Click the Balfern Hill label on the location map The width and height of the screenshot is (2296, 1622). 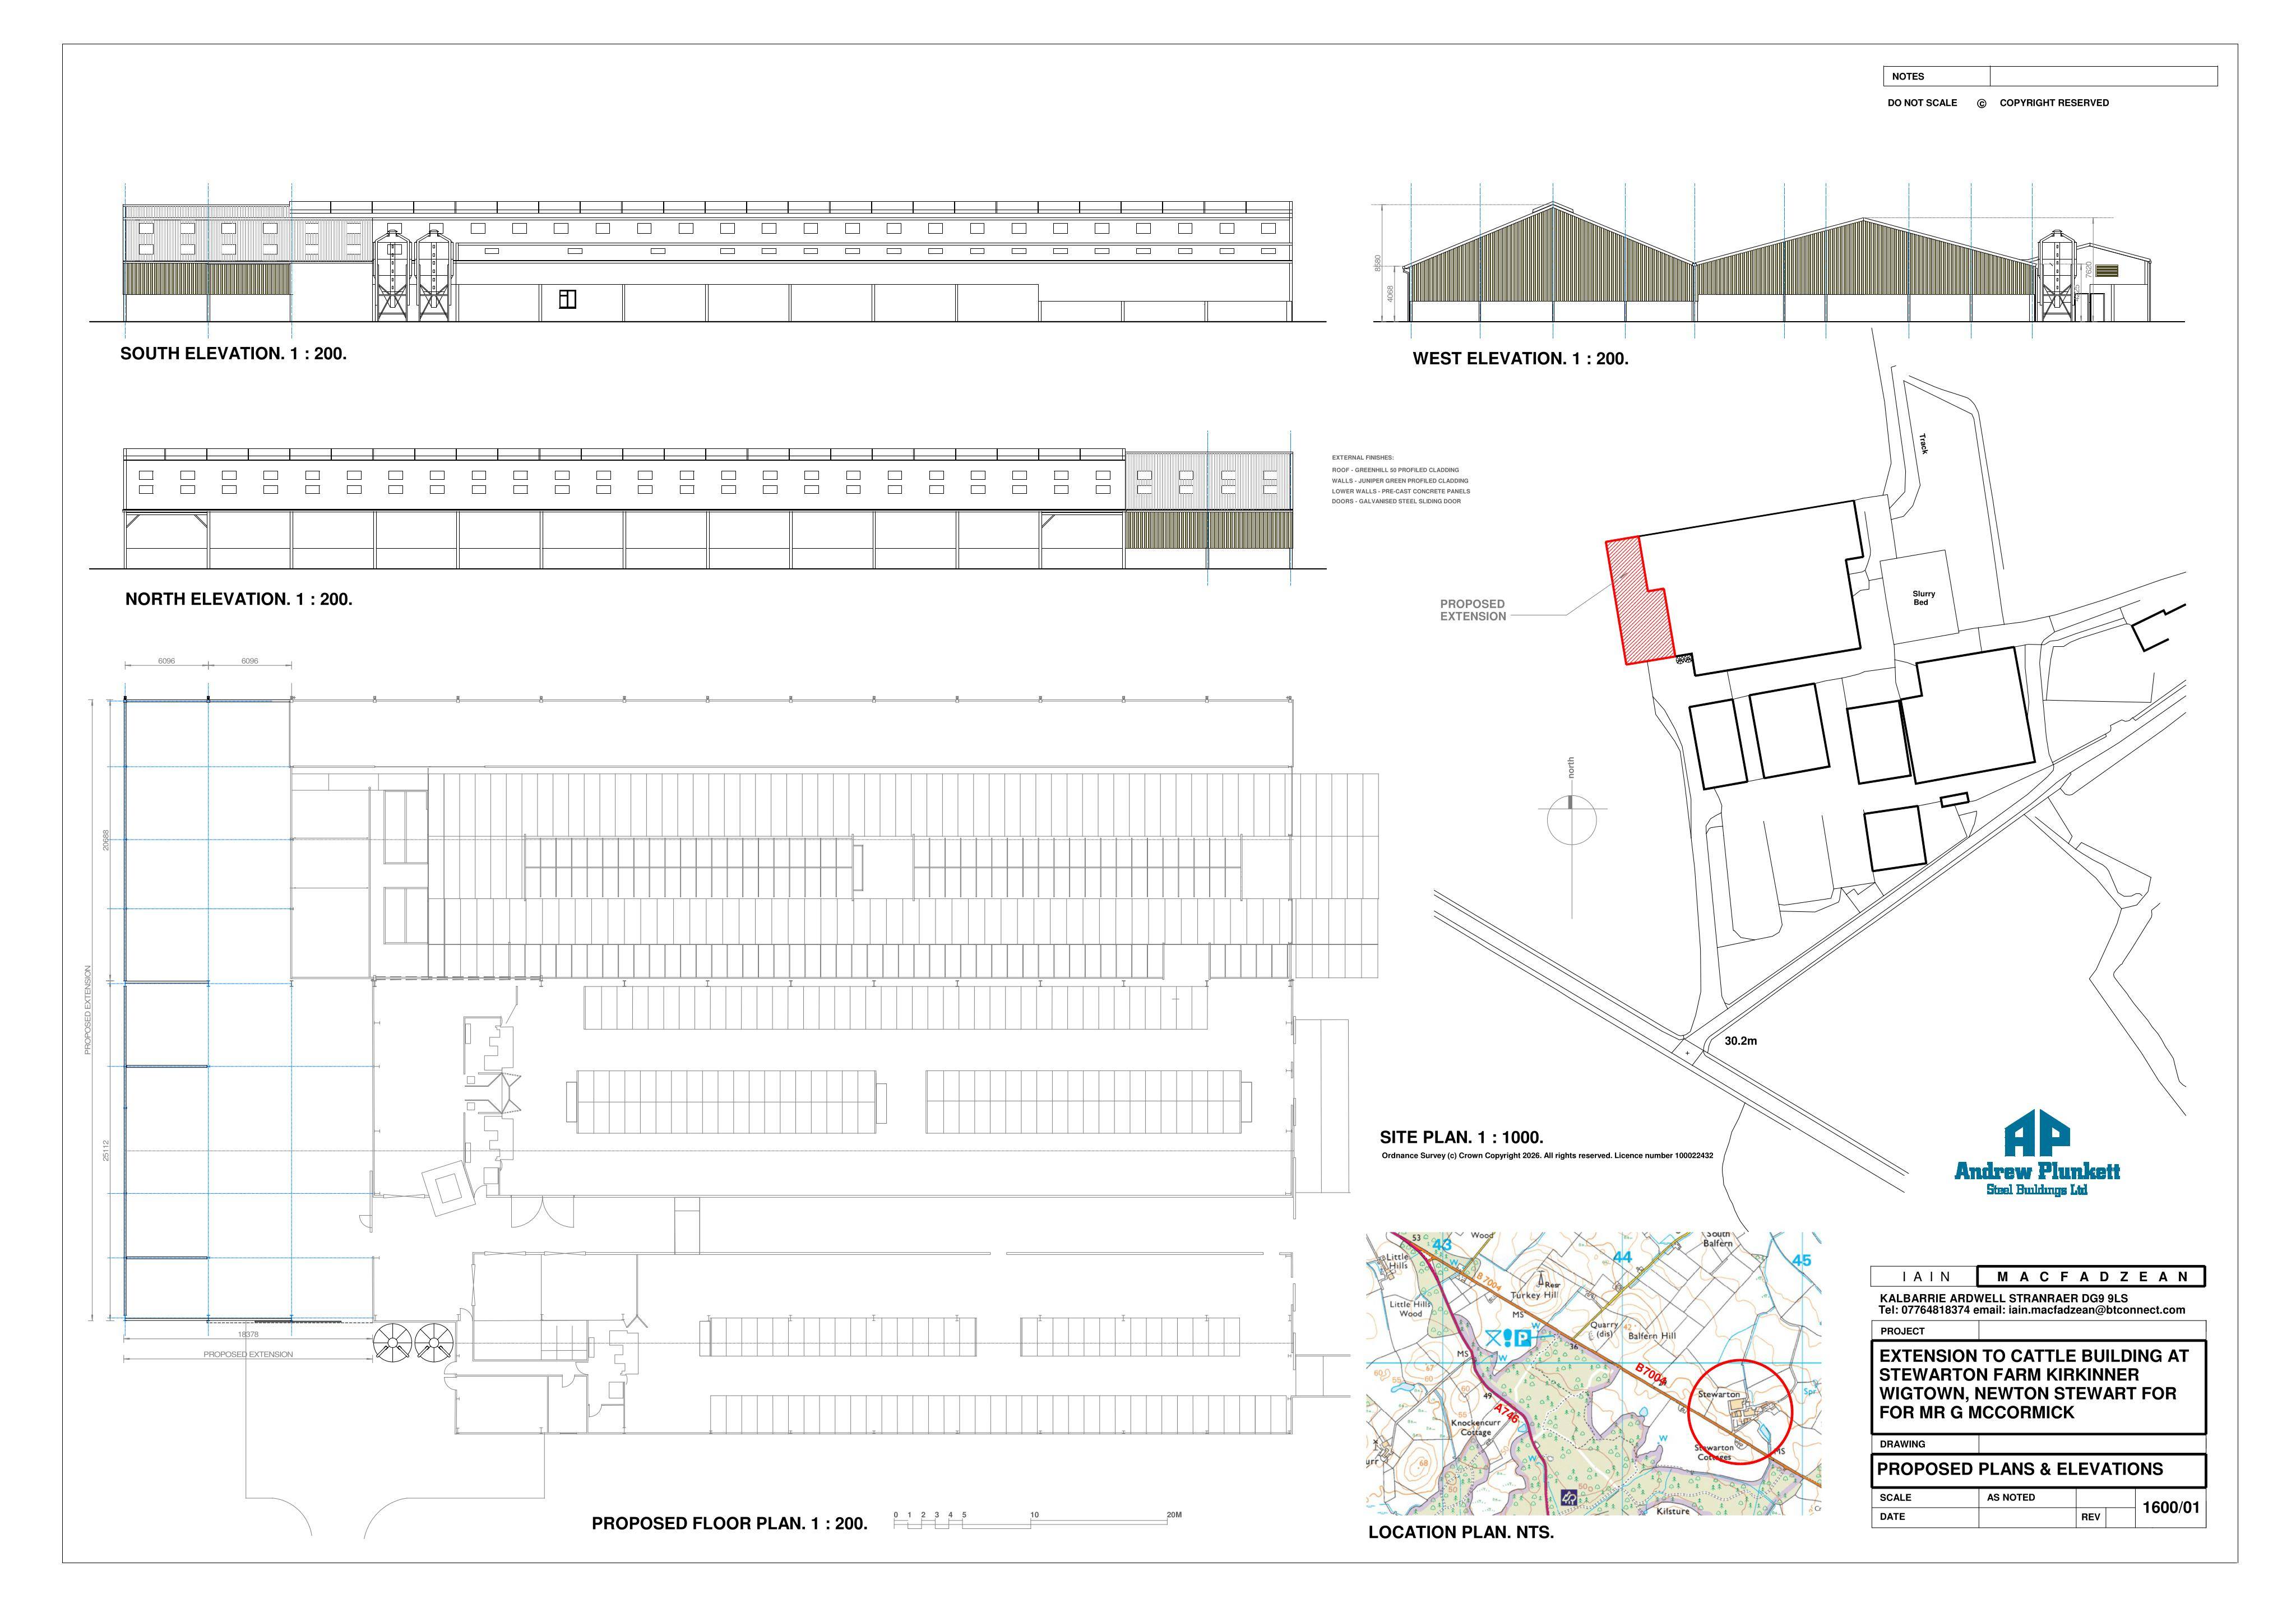[x=1651, y=1336]
